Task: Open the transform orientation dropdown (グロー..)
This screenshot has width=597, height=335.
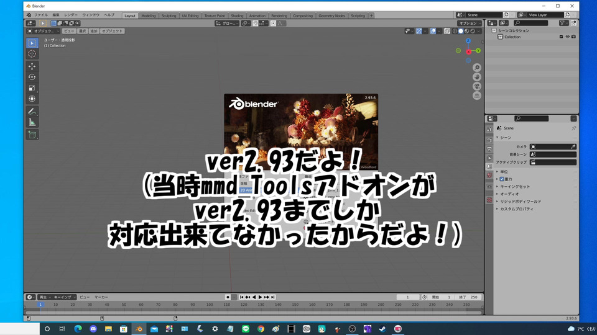Action: [x=227, y=24]
